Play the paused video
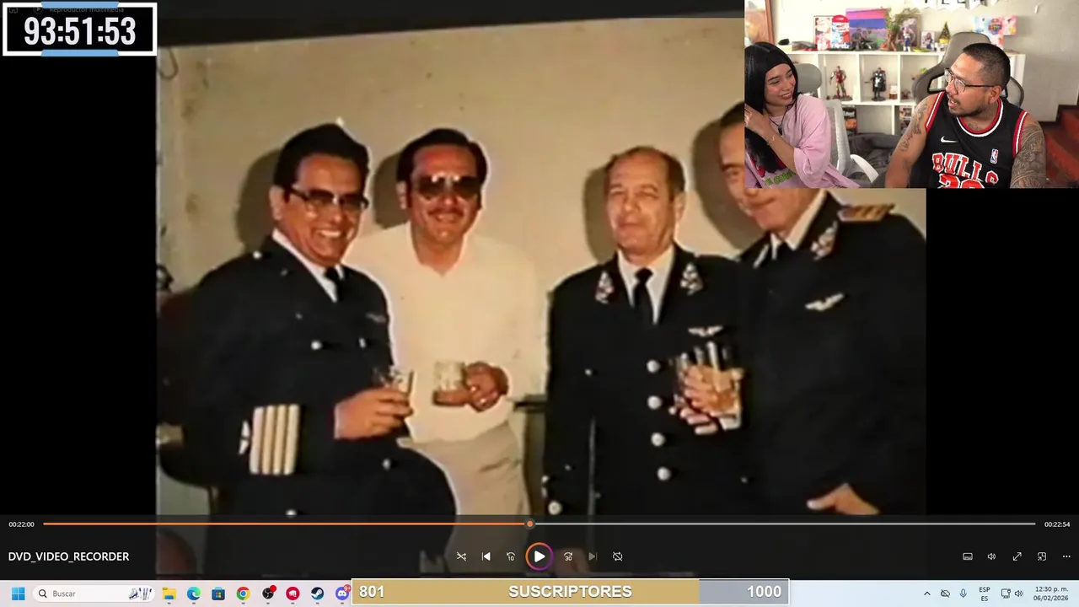Image resolution: width=1079 pixels, height=607 pixels. point(539,556)
